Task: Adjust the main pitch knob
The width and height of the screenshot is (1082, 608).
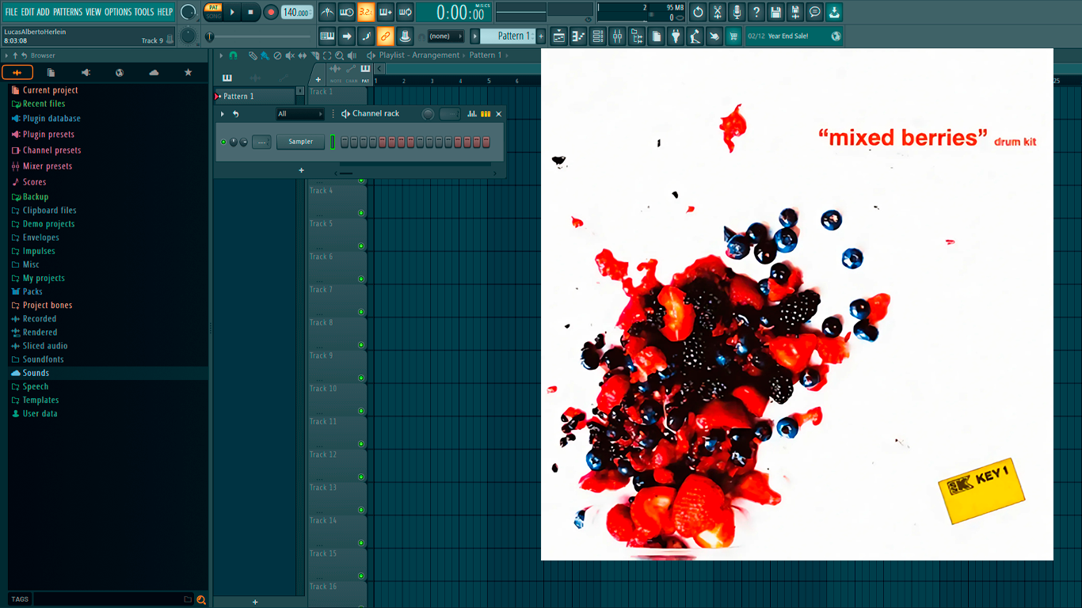Action: point(189,36)
